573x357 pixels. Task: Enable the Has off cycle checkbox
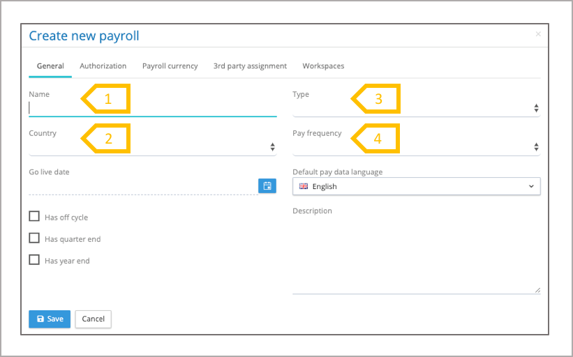click(34, 217)
